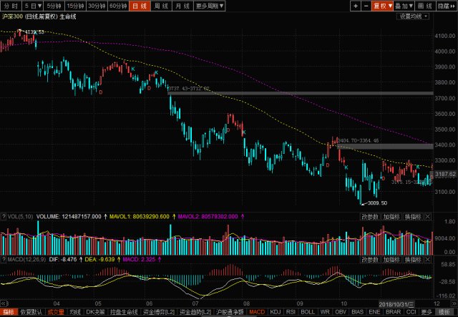Zoom in chart with plus icon
The image size is (458, 317).
[x=356, y=6]
